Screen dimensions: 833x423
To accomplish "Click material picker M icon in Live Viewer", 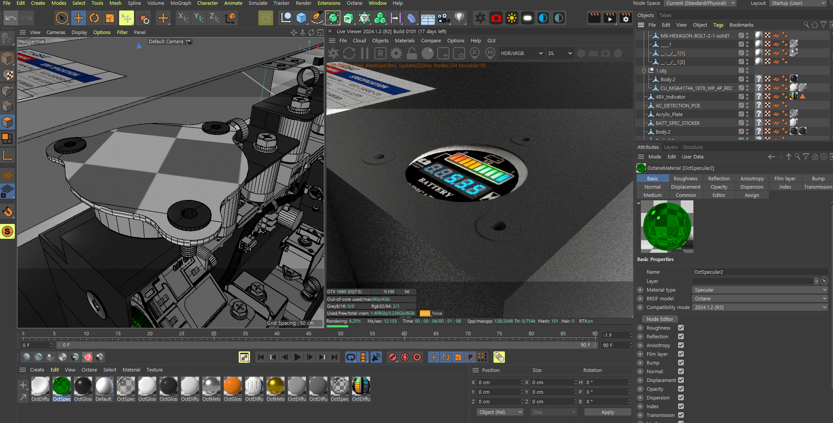I will [490, 53].
